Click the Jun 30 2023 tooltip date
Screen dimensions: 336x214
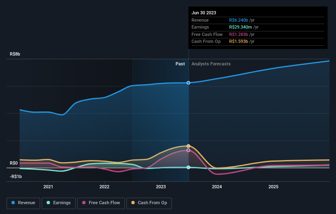(x=204, y=13)
